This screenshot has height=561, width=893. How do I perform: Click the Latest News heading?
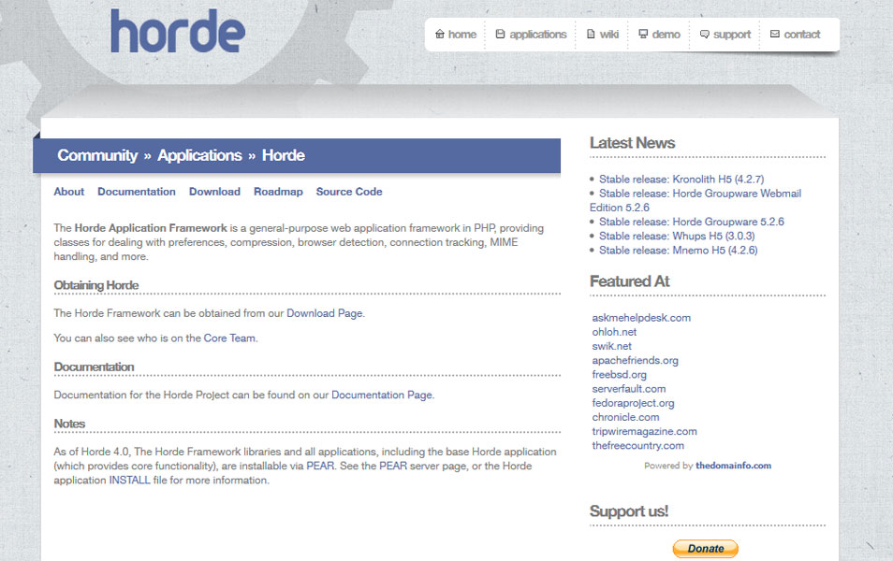[x=632, y=143]
